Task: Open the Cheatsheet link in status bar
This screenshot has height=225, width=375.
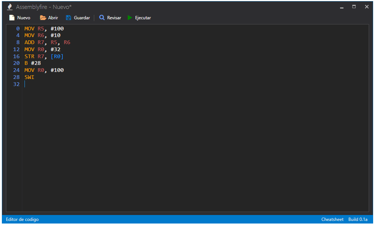Action: click(x=332, y=219)
